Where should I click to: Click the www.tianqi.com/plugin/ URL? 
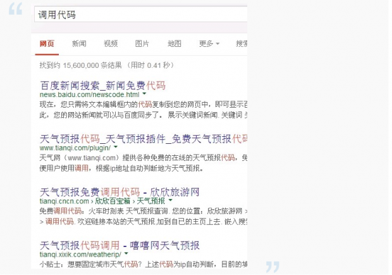pyautogui.click(x=75, y=148)
